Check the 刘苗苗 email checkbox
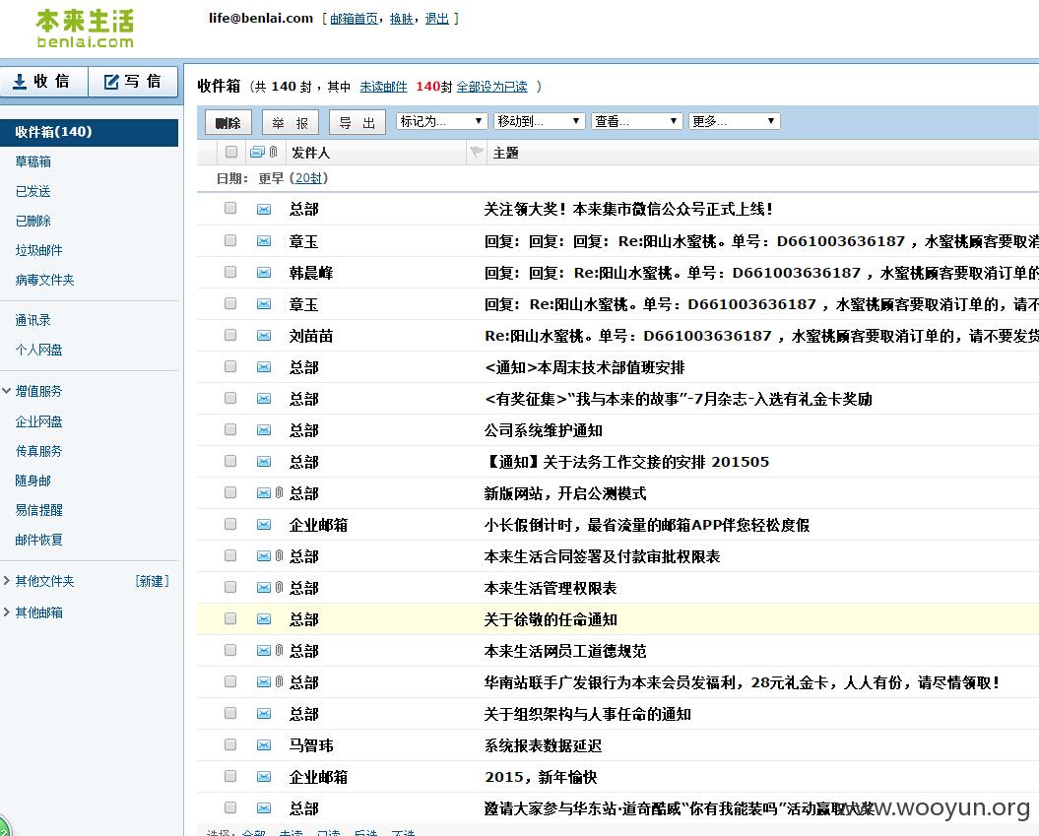This screenshot has height=836, width=1039. tap(230, 335)
